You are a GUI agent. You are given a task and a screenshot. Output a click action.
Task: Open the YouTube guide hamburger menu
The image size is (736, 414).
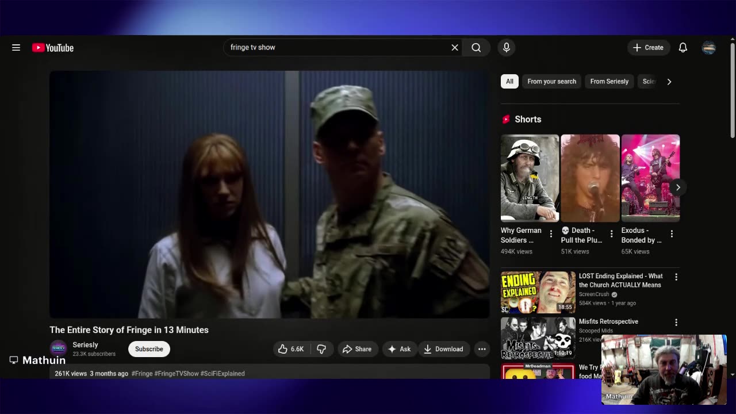[x=16, y=48]
